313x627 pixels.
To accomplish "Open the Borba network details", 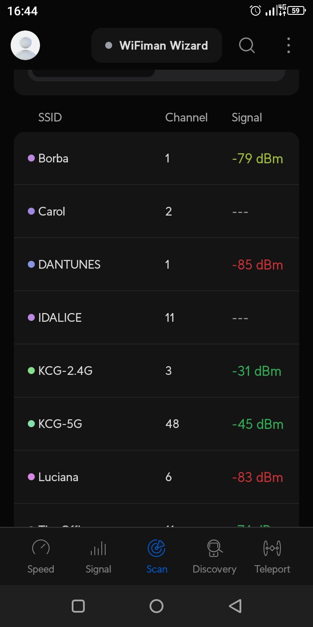I will tap(156, 158).
